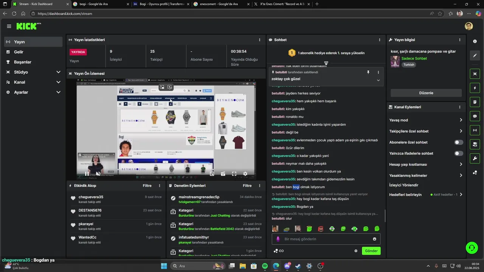Pause the stream preview

(87, 174)
